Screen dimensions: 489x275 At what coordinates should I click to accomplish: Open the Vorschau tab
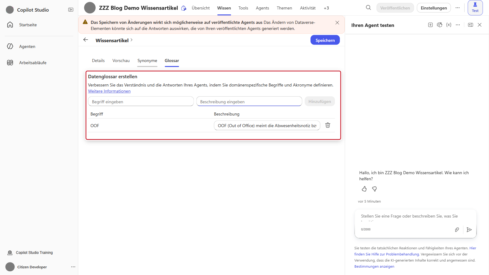pyautogui.click(x=121, y=61)
